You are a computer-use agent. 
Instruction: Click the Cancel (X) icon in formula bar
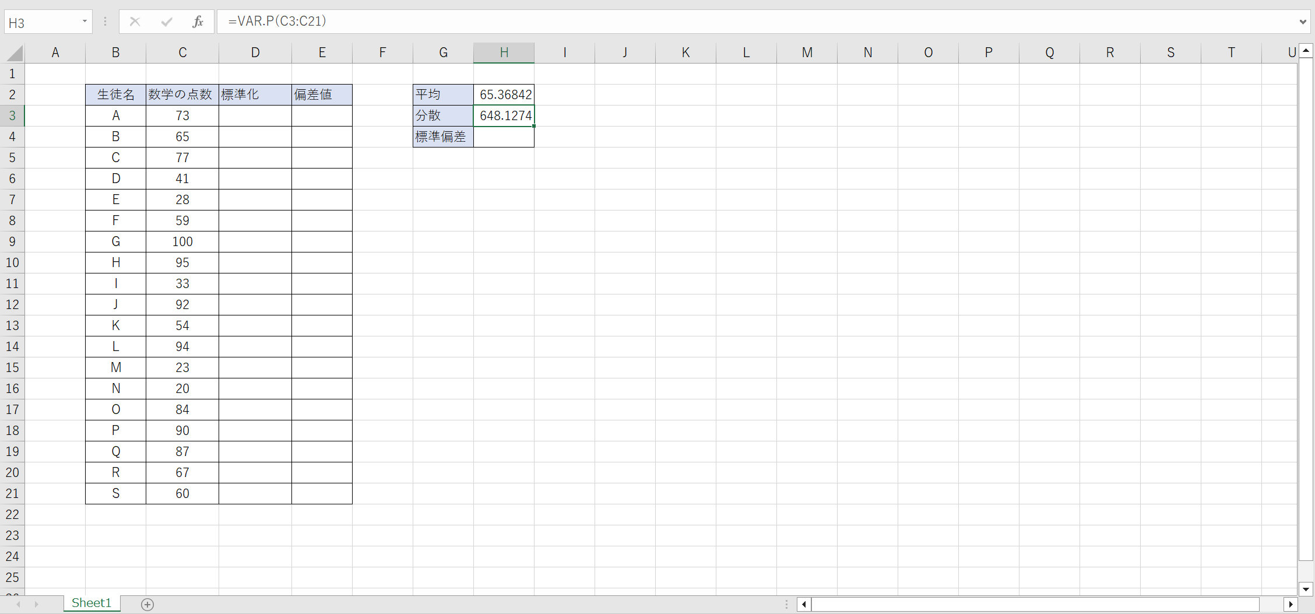point(135,21)
